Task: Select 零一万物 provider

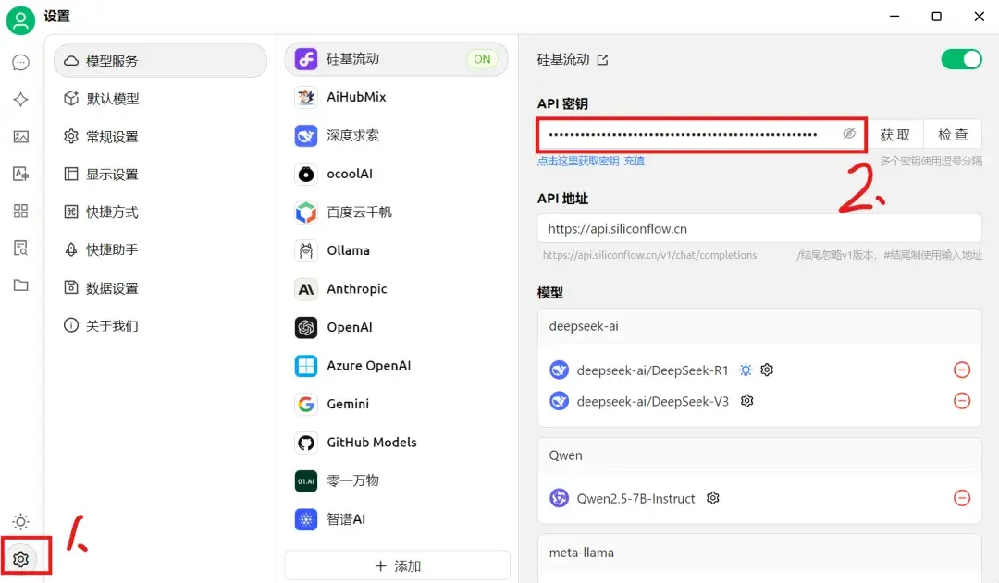Action: 396,480
